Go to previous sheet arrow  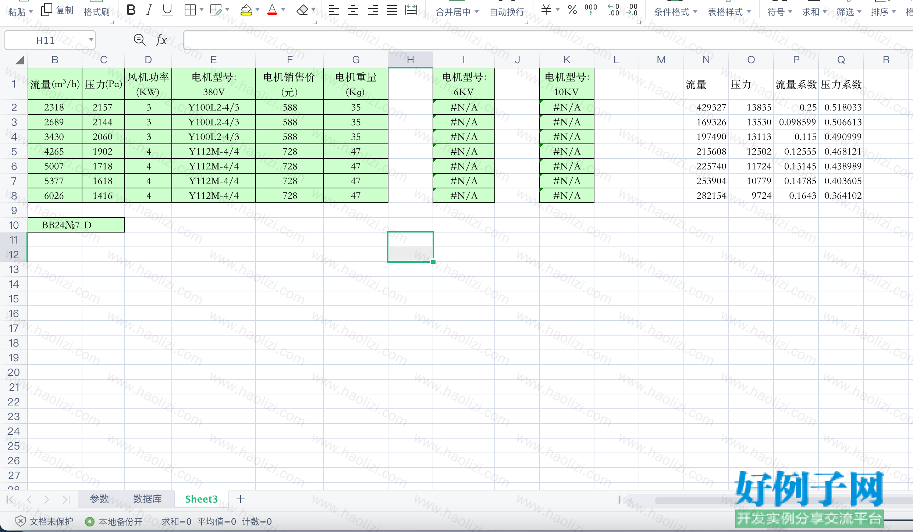29,499
